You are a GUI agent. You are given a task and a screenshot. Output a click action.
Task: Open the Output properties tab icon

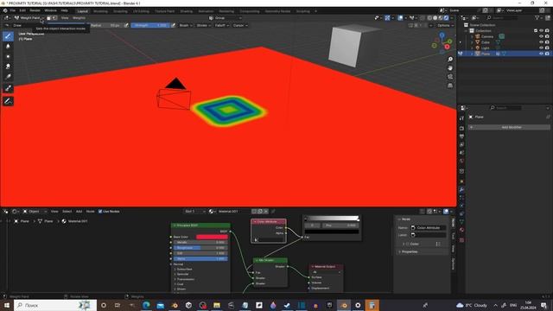point(461,136)
